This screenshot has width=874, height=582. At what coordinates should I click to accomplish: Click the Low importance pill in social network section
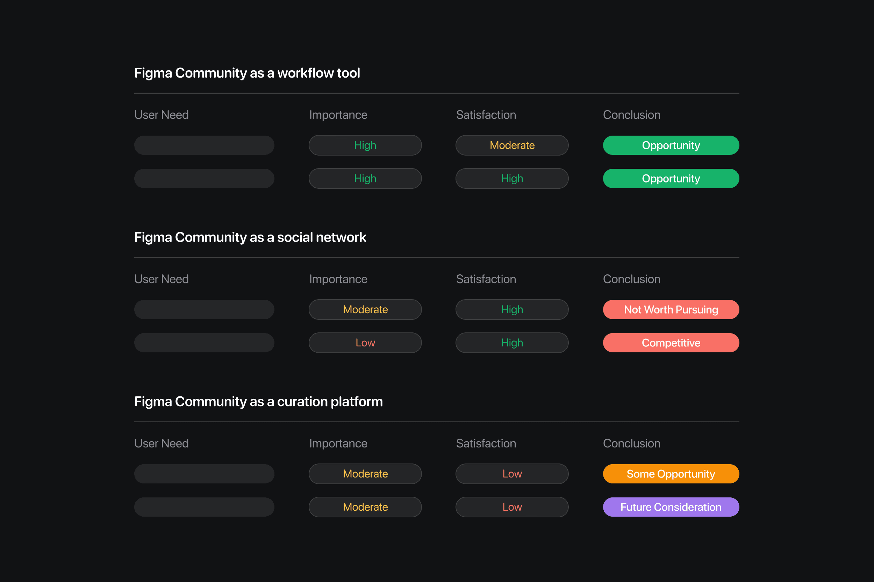tap(365, 343)
